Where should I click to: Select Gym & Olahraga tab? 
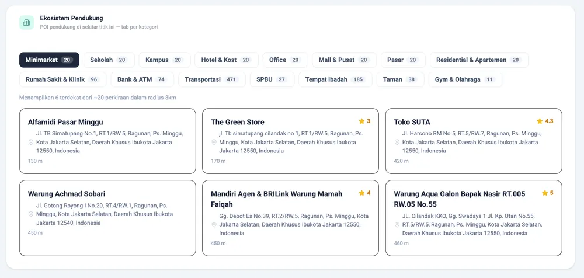point(465,79)
